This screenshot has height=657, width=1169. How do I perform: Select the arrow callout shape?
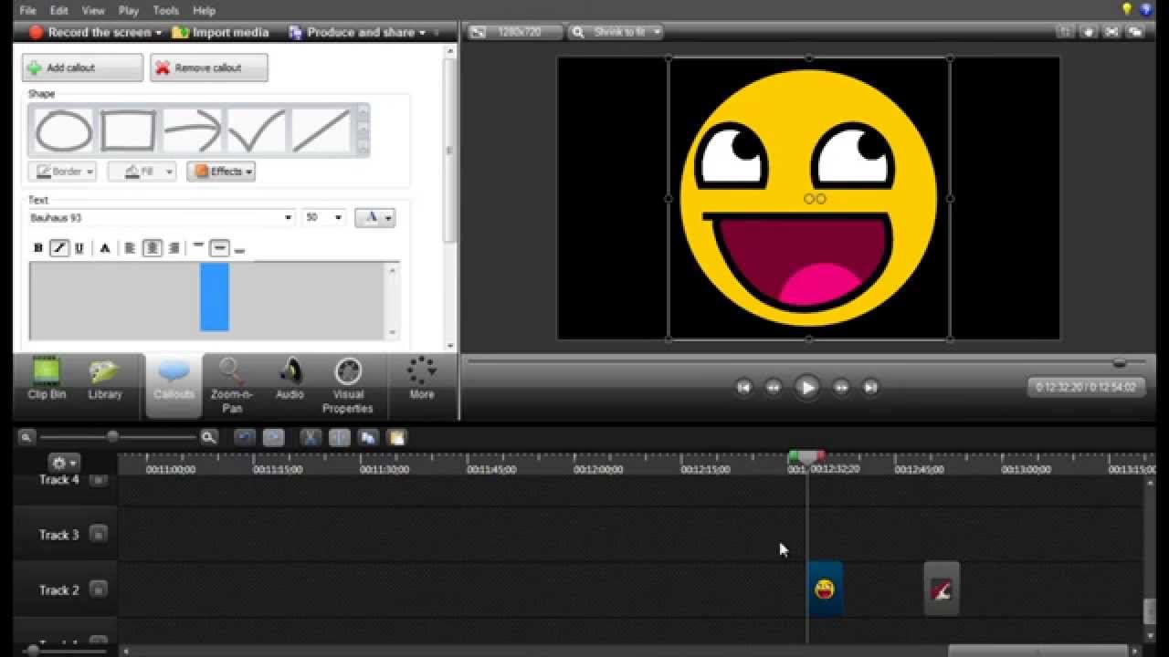[x=192, y=131]
